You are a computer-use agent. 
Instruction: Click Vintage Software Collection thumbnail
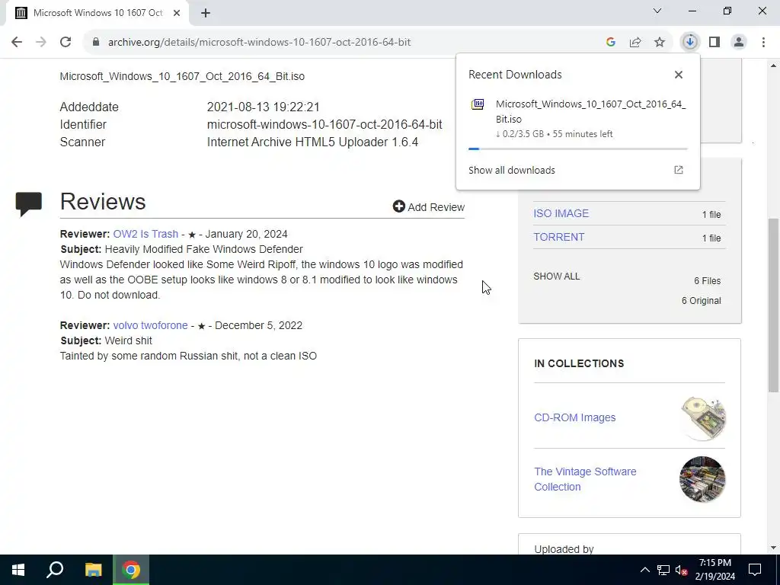pos(702,480)
